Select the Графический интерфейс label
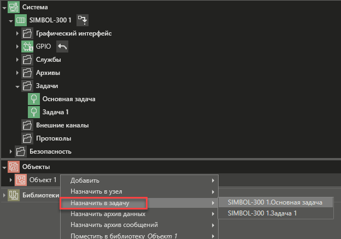This screenshot has height=239, width=341. [x=74, y=33]
